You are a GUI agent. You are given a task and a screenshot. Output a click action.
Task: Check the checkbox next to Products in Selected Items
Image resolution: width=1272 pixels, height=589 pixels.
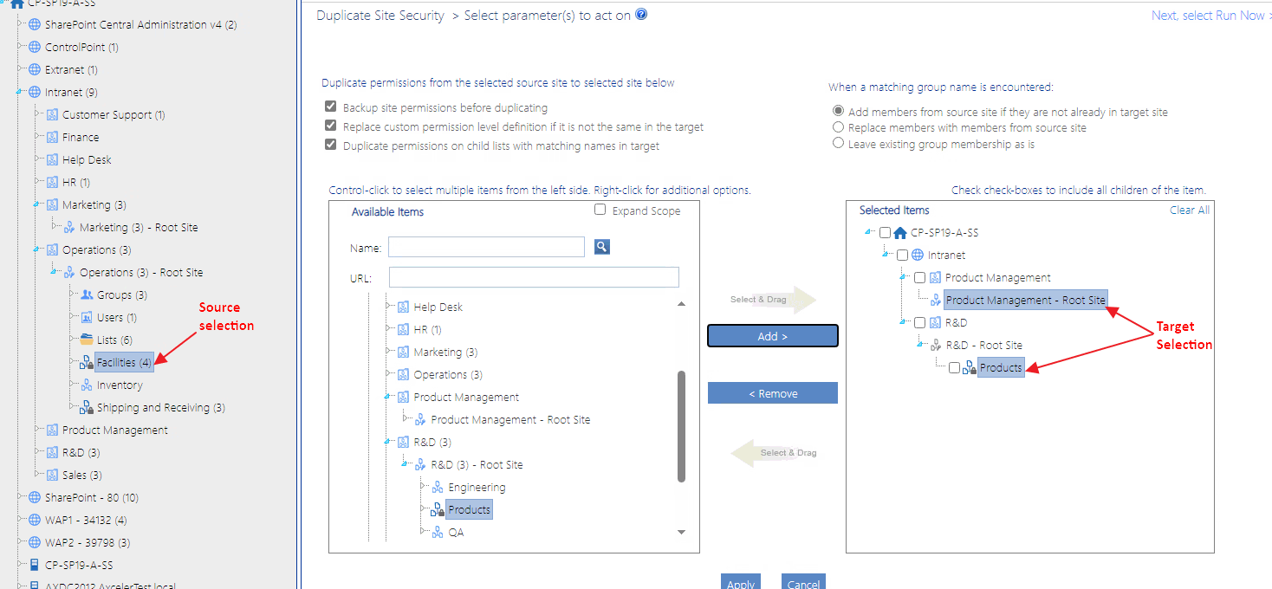click(x=954, y=367)
